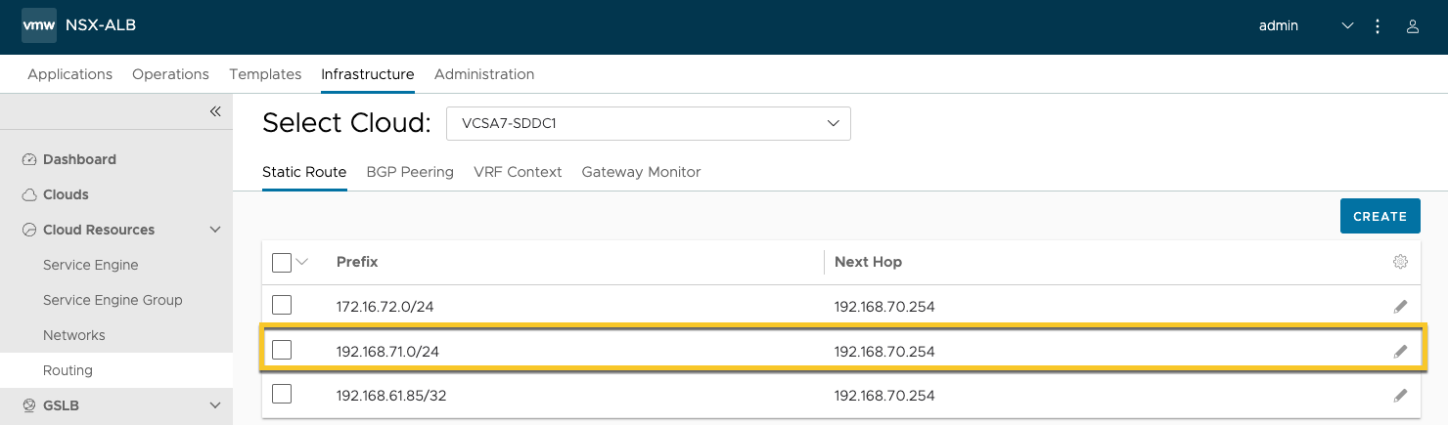Open the admin account dropdown
1448x425 pixels.
pos(1305,26)
